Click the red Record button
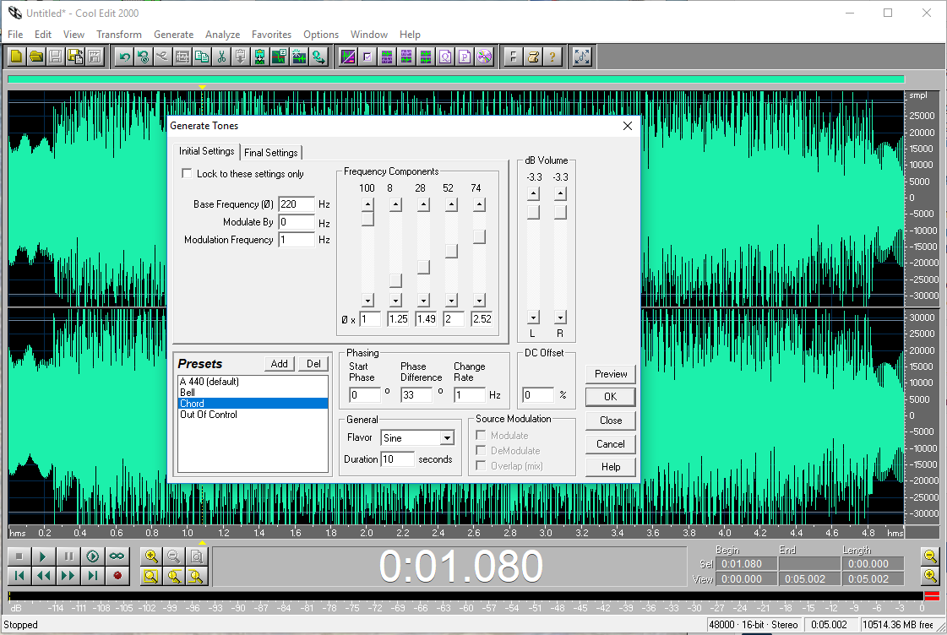947x635 pixels. [x=117, y=575]
